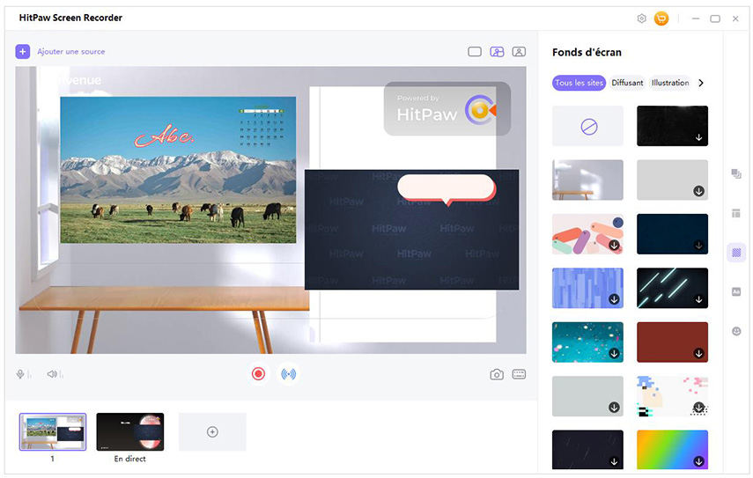Select the En direct scene thumbnail

129,431
